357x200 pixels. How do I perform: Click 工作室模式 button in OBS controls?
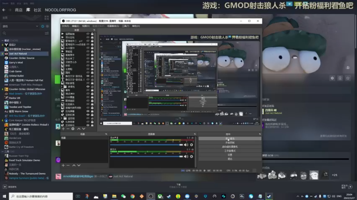click(x=230, y=151)
